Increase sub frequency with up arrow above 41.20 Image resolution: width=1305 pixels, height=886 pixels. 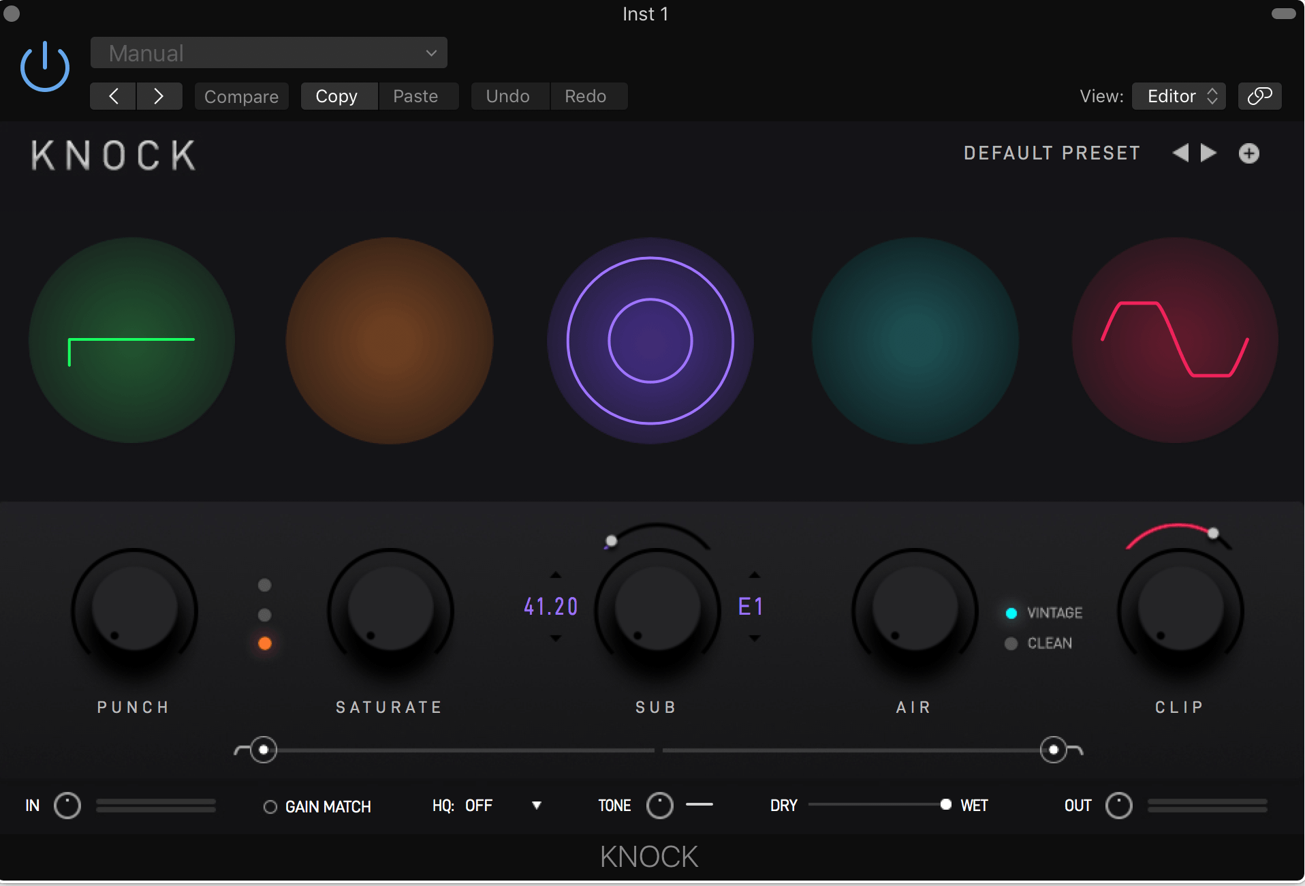(x=556, y=575)
